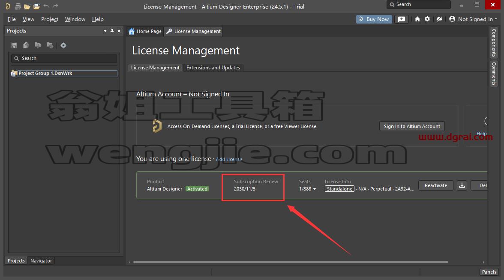The width and height of the screenshot is (504, 280).
Task: Click the Open Document folder icon
Action: tap(27, 6)
